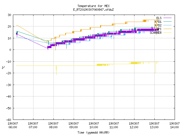Click the y-axis label '-50'
180x135 pixels.
point(8,108)
